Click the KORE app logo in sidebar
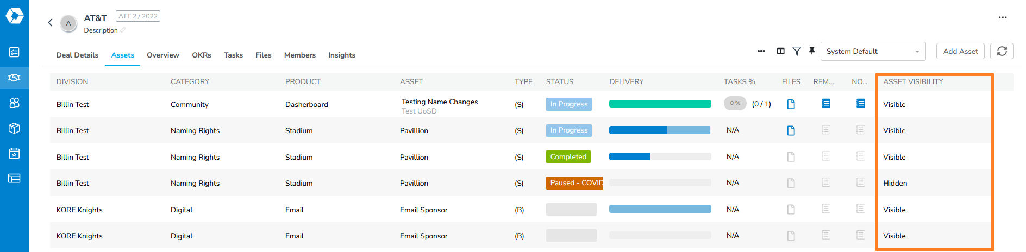Image resolution: width=1026 pixels, height=252 pixels. [15, 16]
